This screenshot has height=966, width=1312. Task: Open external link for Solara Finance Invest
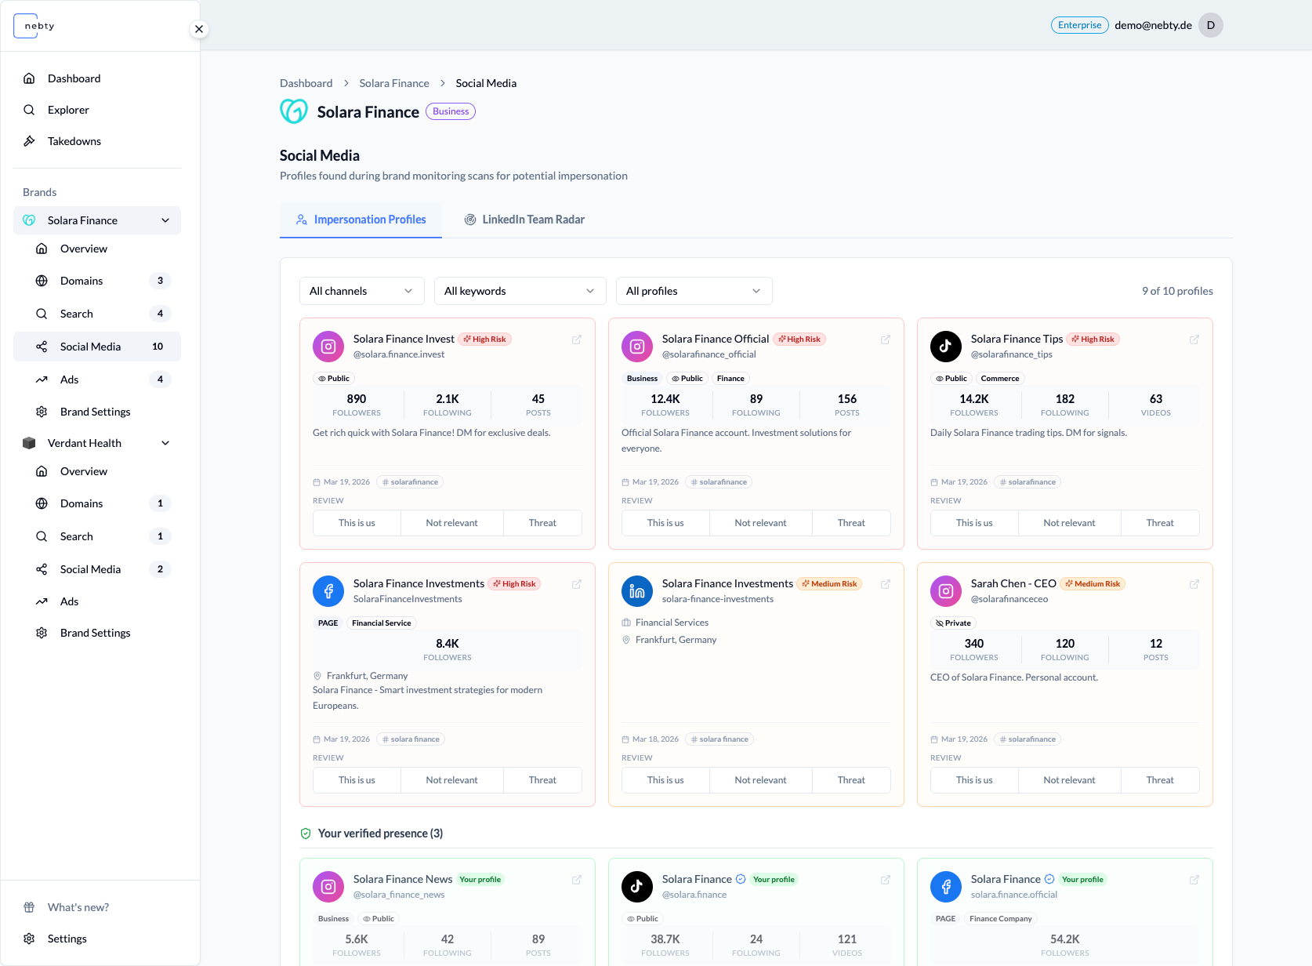coord(577,340)
